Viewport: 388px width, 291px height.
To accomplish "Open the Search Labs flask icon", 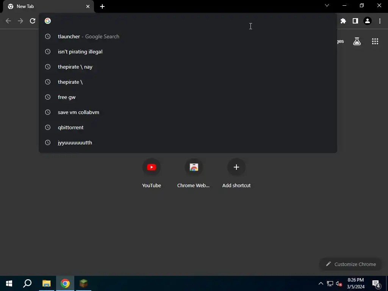I will (x=357, y=41).
